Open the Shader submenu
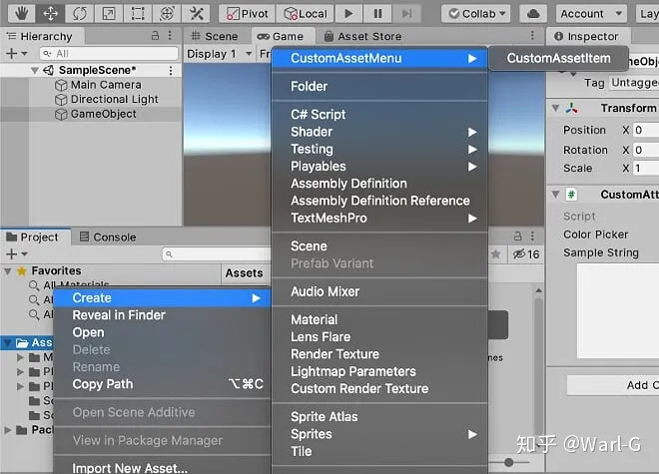Screen dimensions: 659x474 pos(379,132)
